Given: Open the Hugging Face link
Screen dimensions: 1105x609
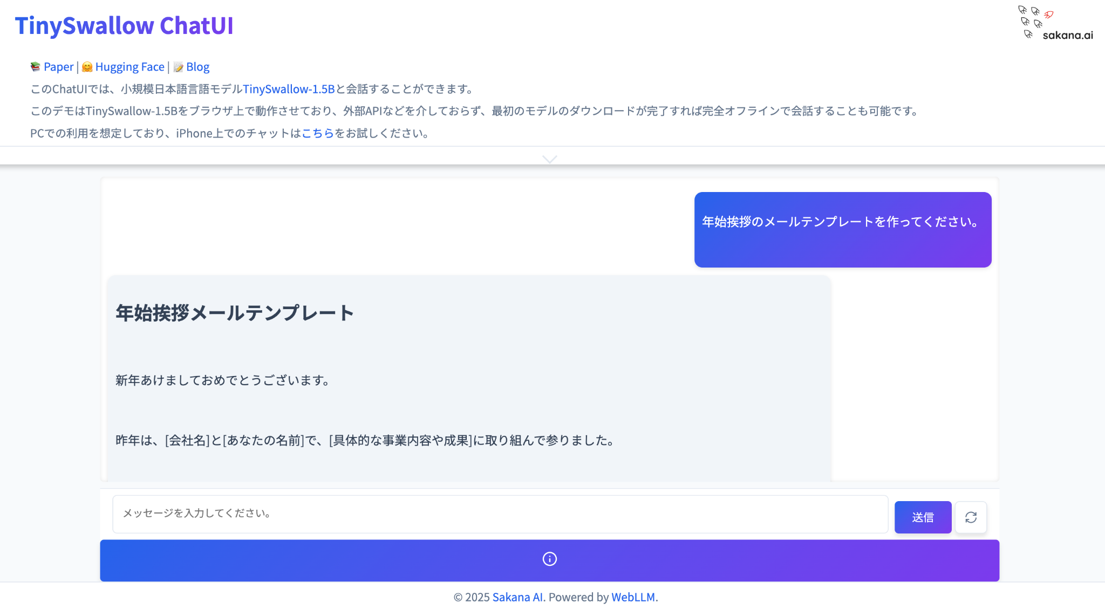Looking at the screenshot, I should pyautogui.click(x=129, y=67).
